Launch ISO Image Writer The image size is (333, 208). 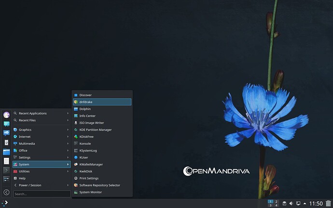click(x=102, y=123)
